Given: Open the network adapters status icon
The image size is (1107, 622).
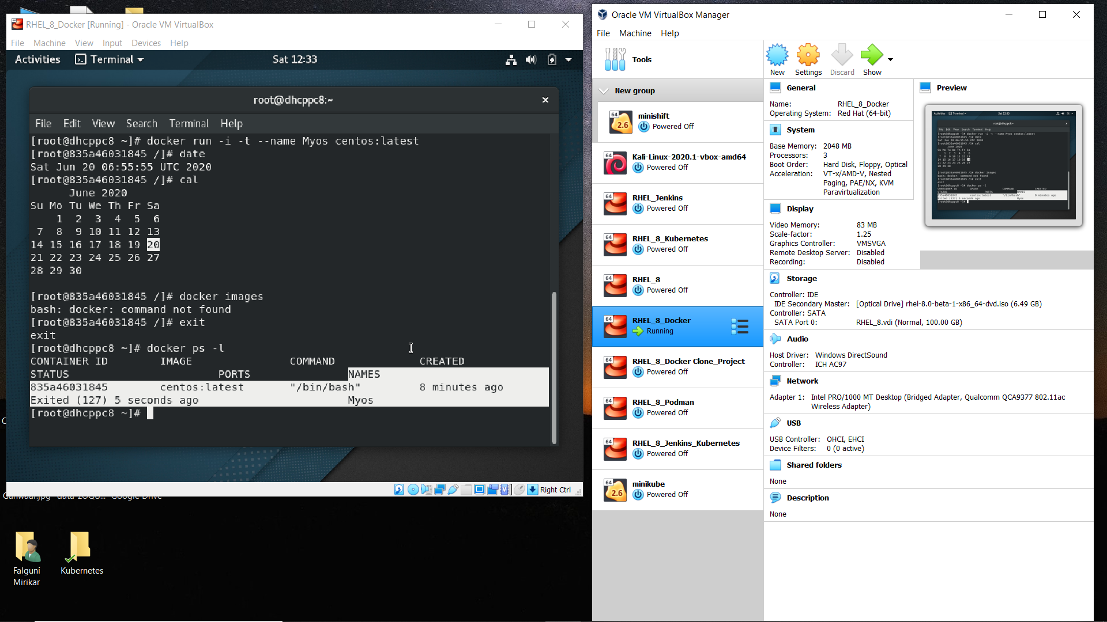Looking at the screenshot, I should [439, 490].
